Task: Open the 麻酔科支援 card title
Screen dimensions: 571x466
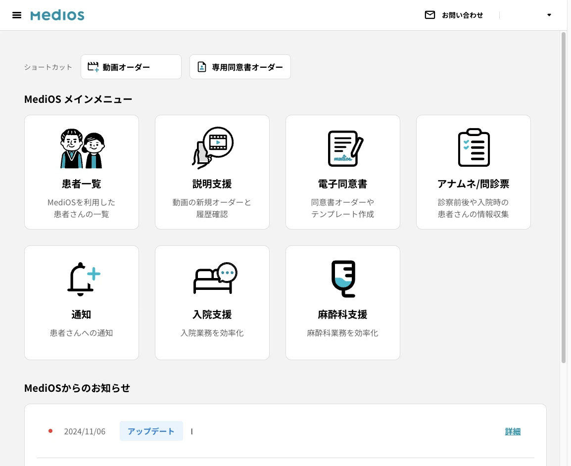Action: (343, 315)
